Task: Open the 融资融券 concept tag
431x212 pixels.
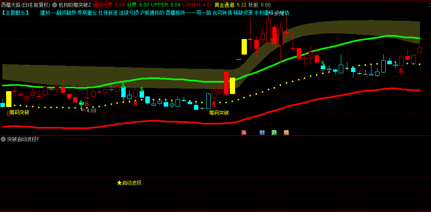Action: [66, 13]
